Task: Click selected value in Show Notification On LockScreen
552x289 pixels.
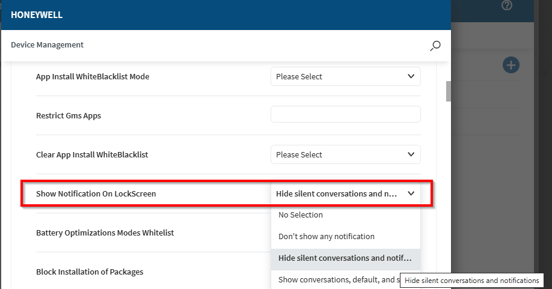Action: [x=337, y=193]
